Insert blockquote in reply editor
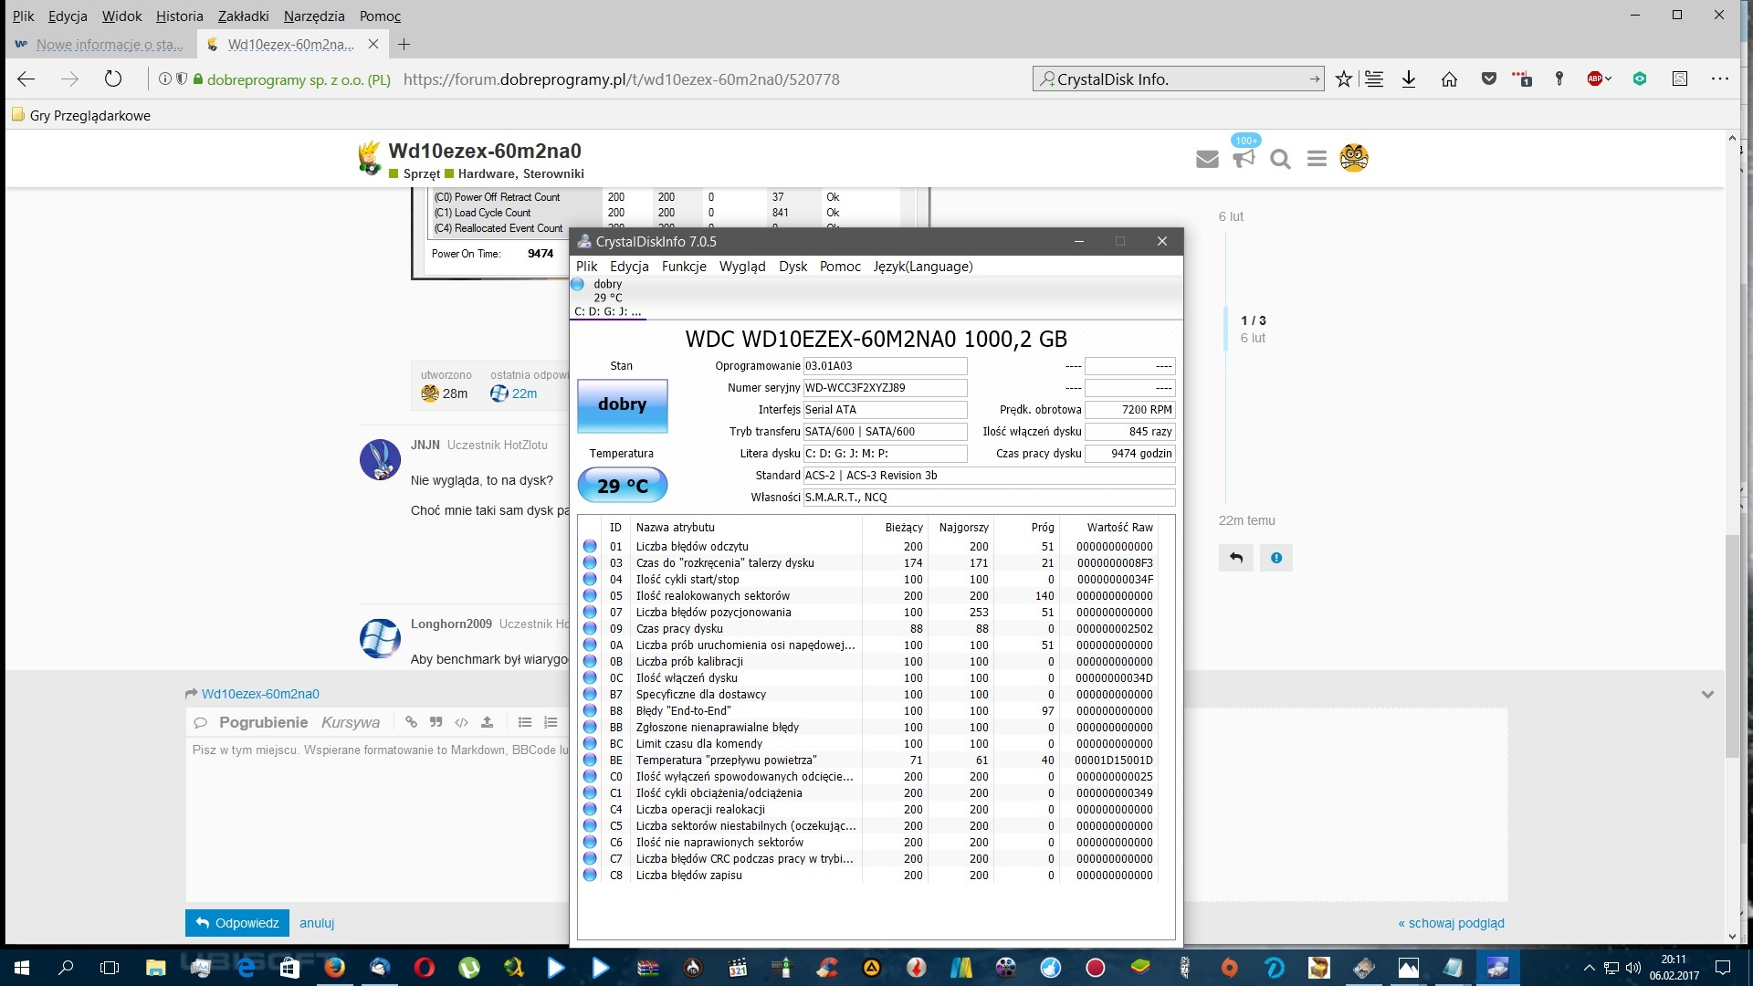Screen dimensions: 1753x986 (x=436, y=722)
